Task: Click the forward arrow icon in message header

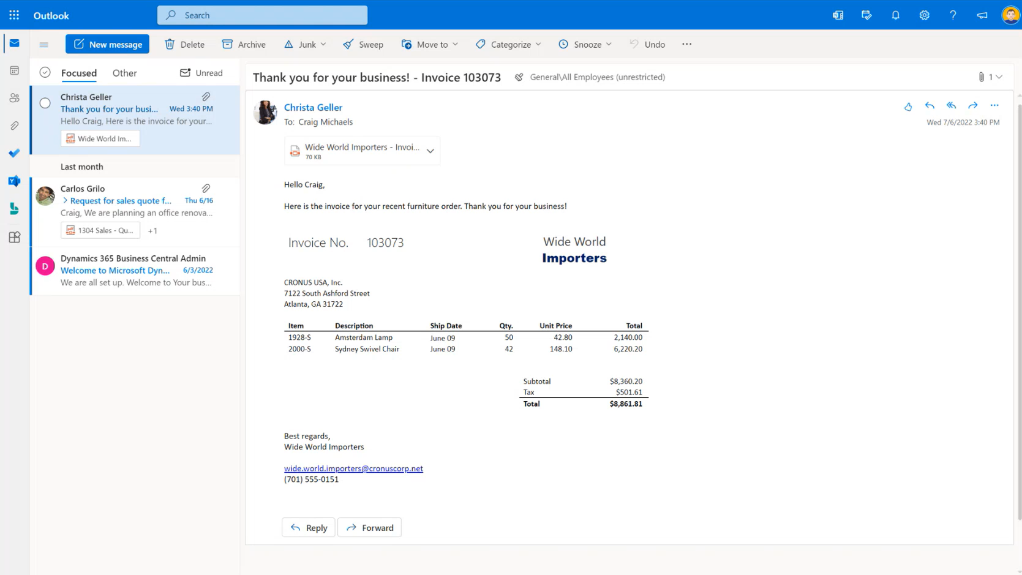Action: pyautogui.click(x=973, y=105)
